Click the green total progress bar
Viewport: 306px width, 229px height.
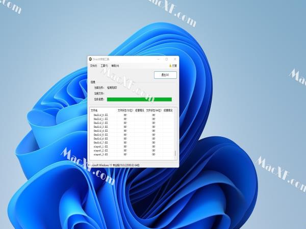click(139, 100)
